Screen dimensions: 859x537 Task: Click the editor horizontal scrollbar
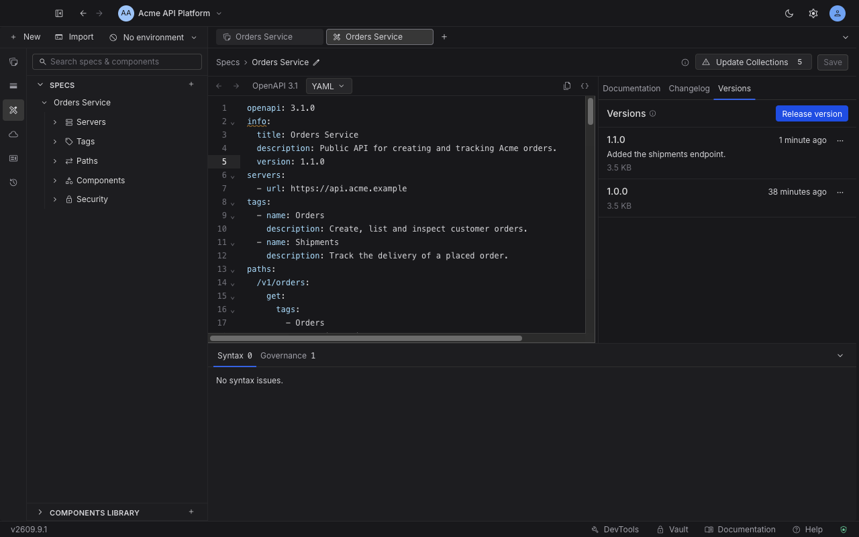[366, 338]
